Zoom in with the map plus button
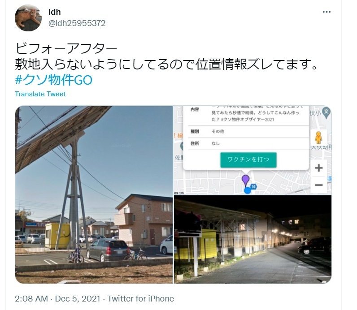Image resolution: width=357 pixels, height=310 pixels. click(x=319, y=168)
